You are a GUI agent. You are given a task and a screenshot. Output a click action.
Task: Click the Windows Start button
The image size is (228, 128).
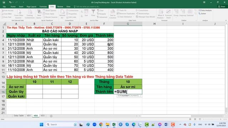pos(41,124)
